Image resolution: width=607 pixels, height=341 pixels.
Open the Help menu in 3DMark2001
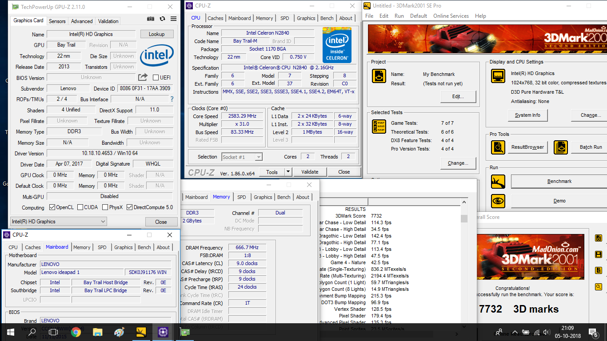480,16
